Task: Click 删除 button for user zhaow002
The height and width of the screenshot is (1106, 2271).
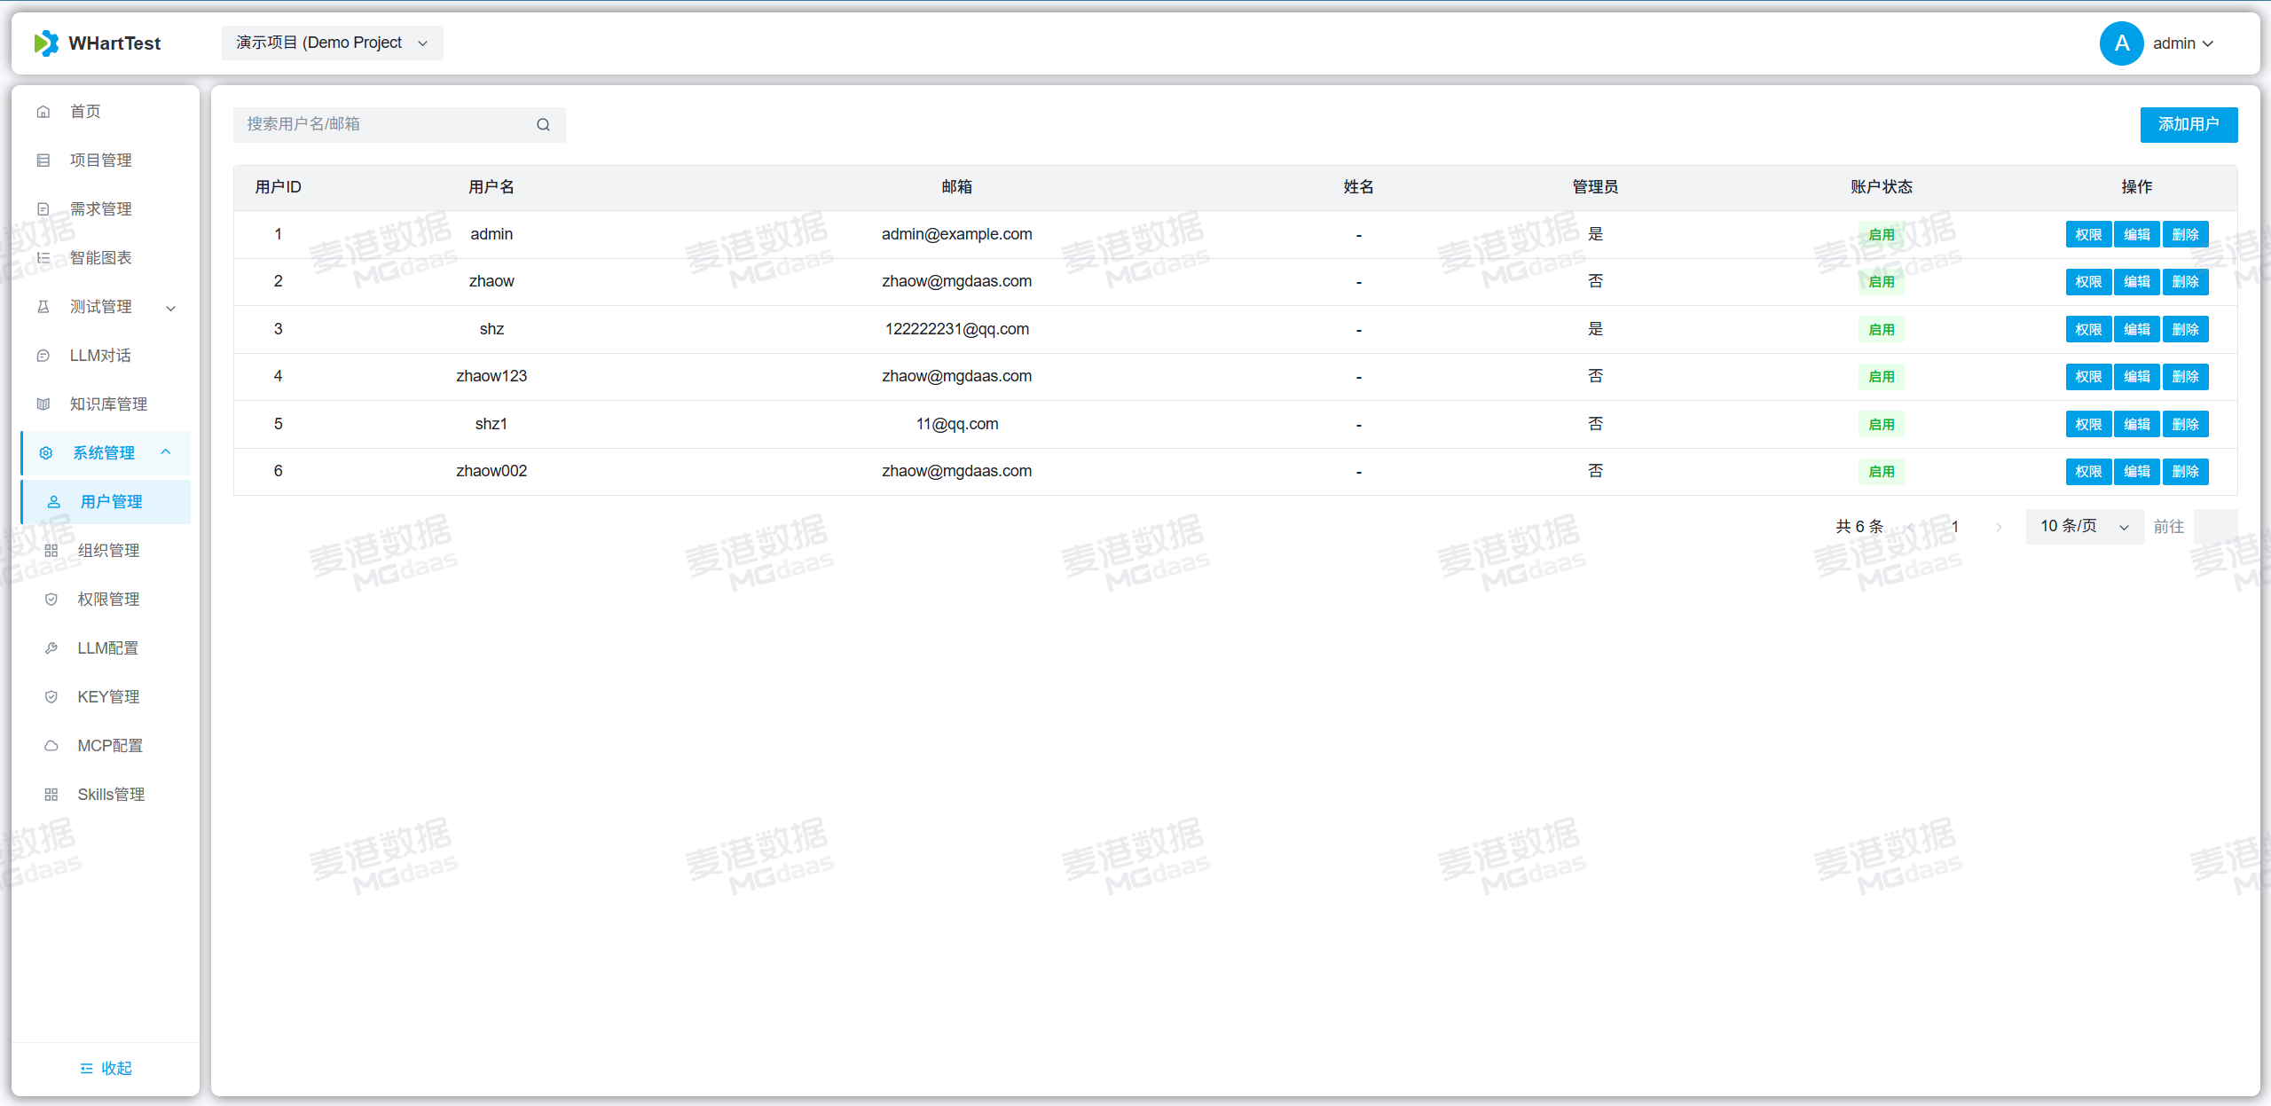Action: (x=2185, y=472)
